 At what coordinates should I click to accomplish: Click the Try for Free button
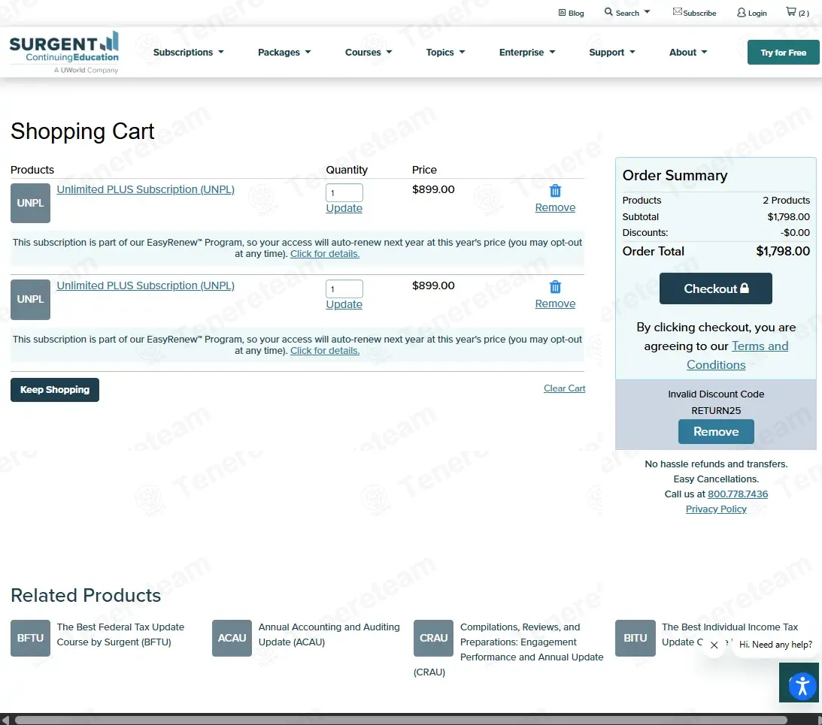click(783, 53)
